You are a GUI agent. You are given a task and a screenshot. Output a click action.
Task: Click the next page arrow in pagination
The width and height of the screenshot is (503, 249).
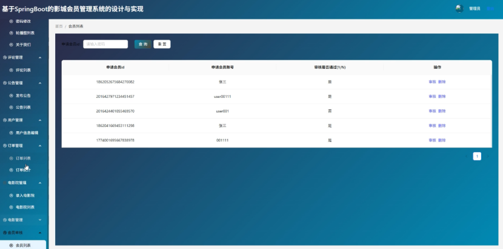click(488, 156)
